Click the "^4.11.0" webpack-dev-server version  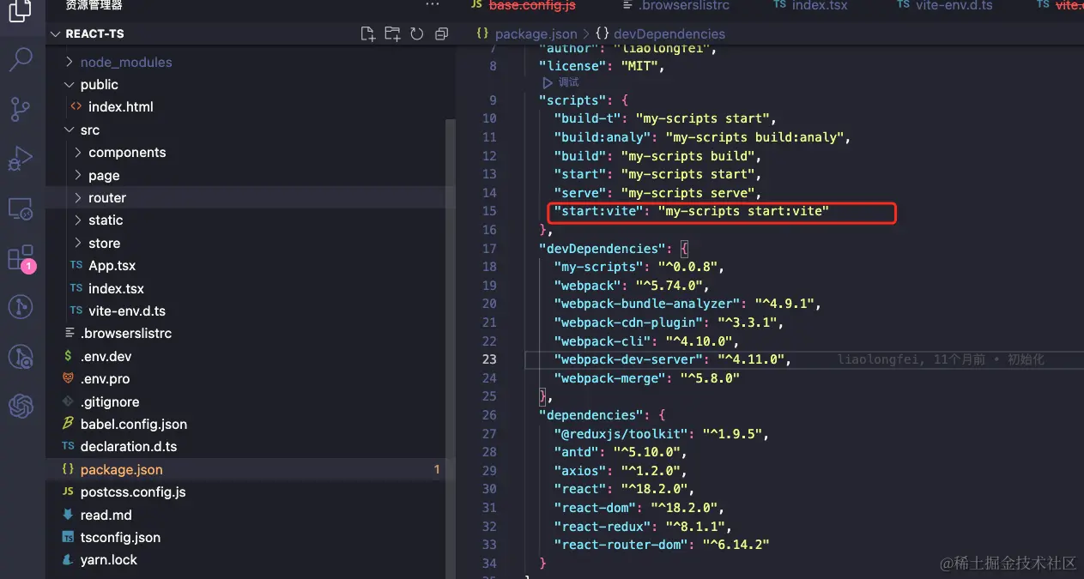click(750, 359)
